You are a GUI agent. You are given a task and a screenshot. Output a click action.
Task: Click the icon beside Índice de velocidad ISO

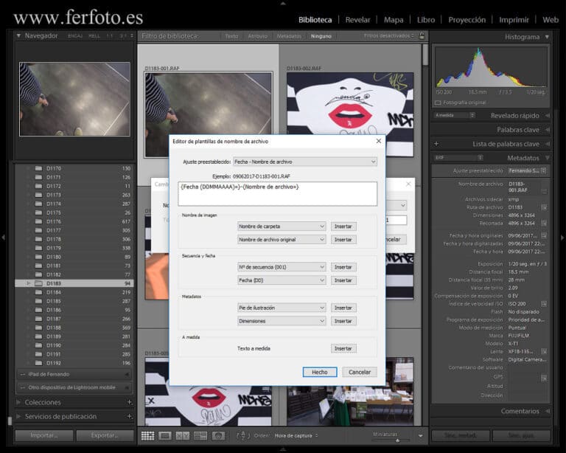[x=544, y=304]
